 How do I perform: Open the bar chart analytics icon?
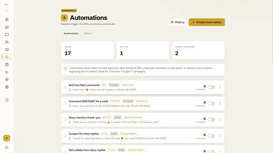pyautogui.click(x=7, y=72)
